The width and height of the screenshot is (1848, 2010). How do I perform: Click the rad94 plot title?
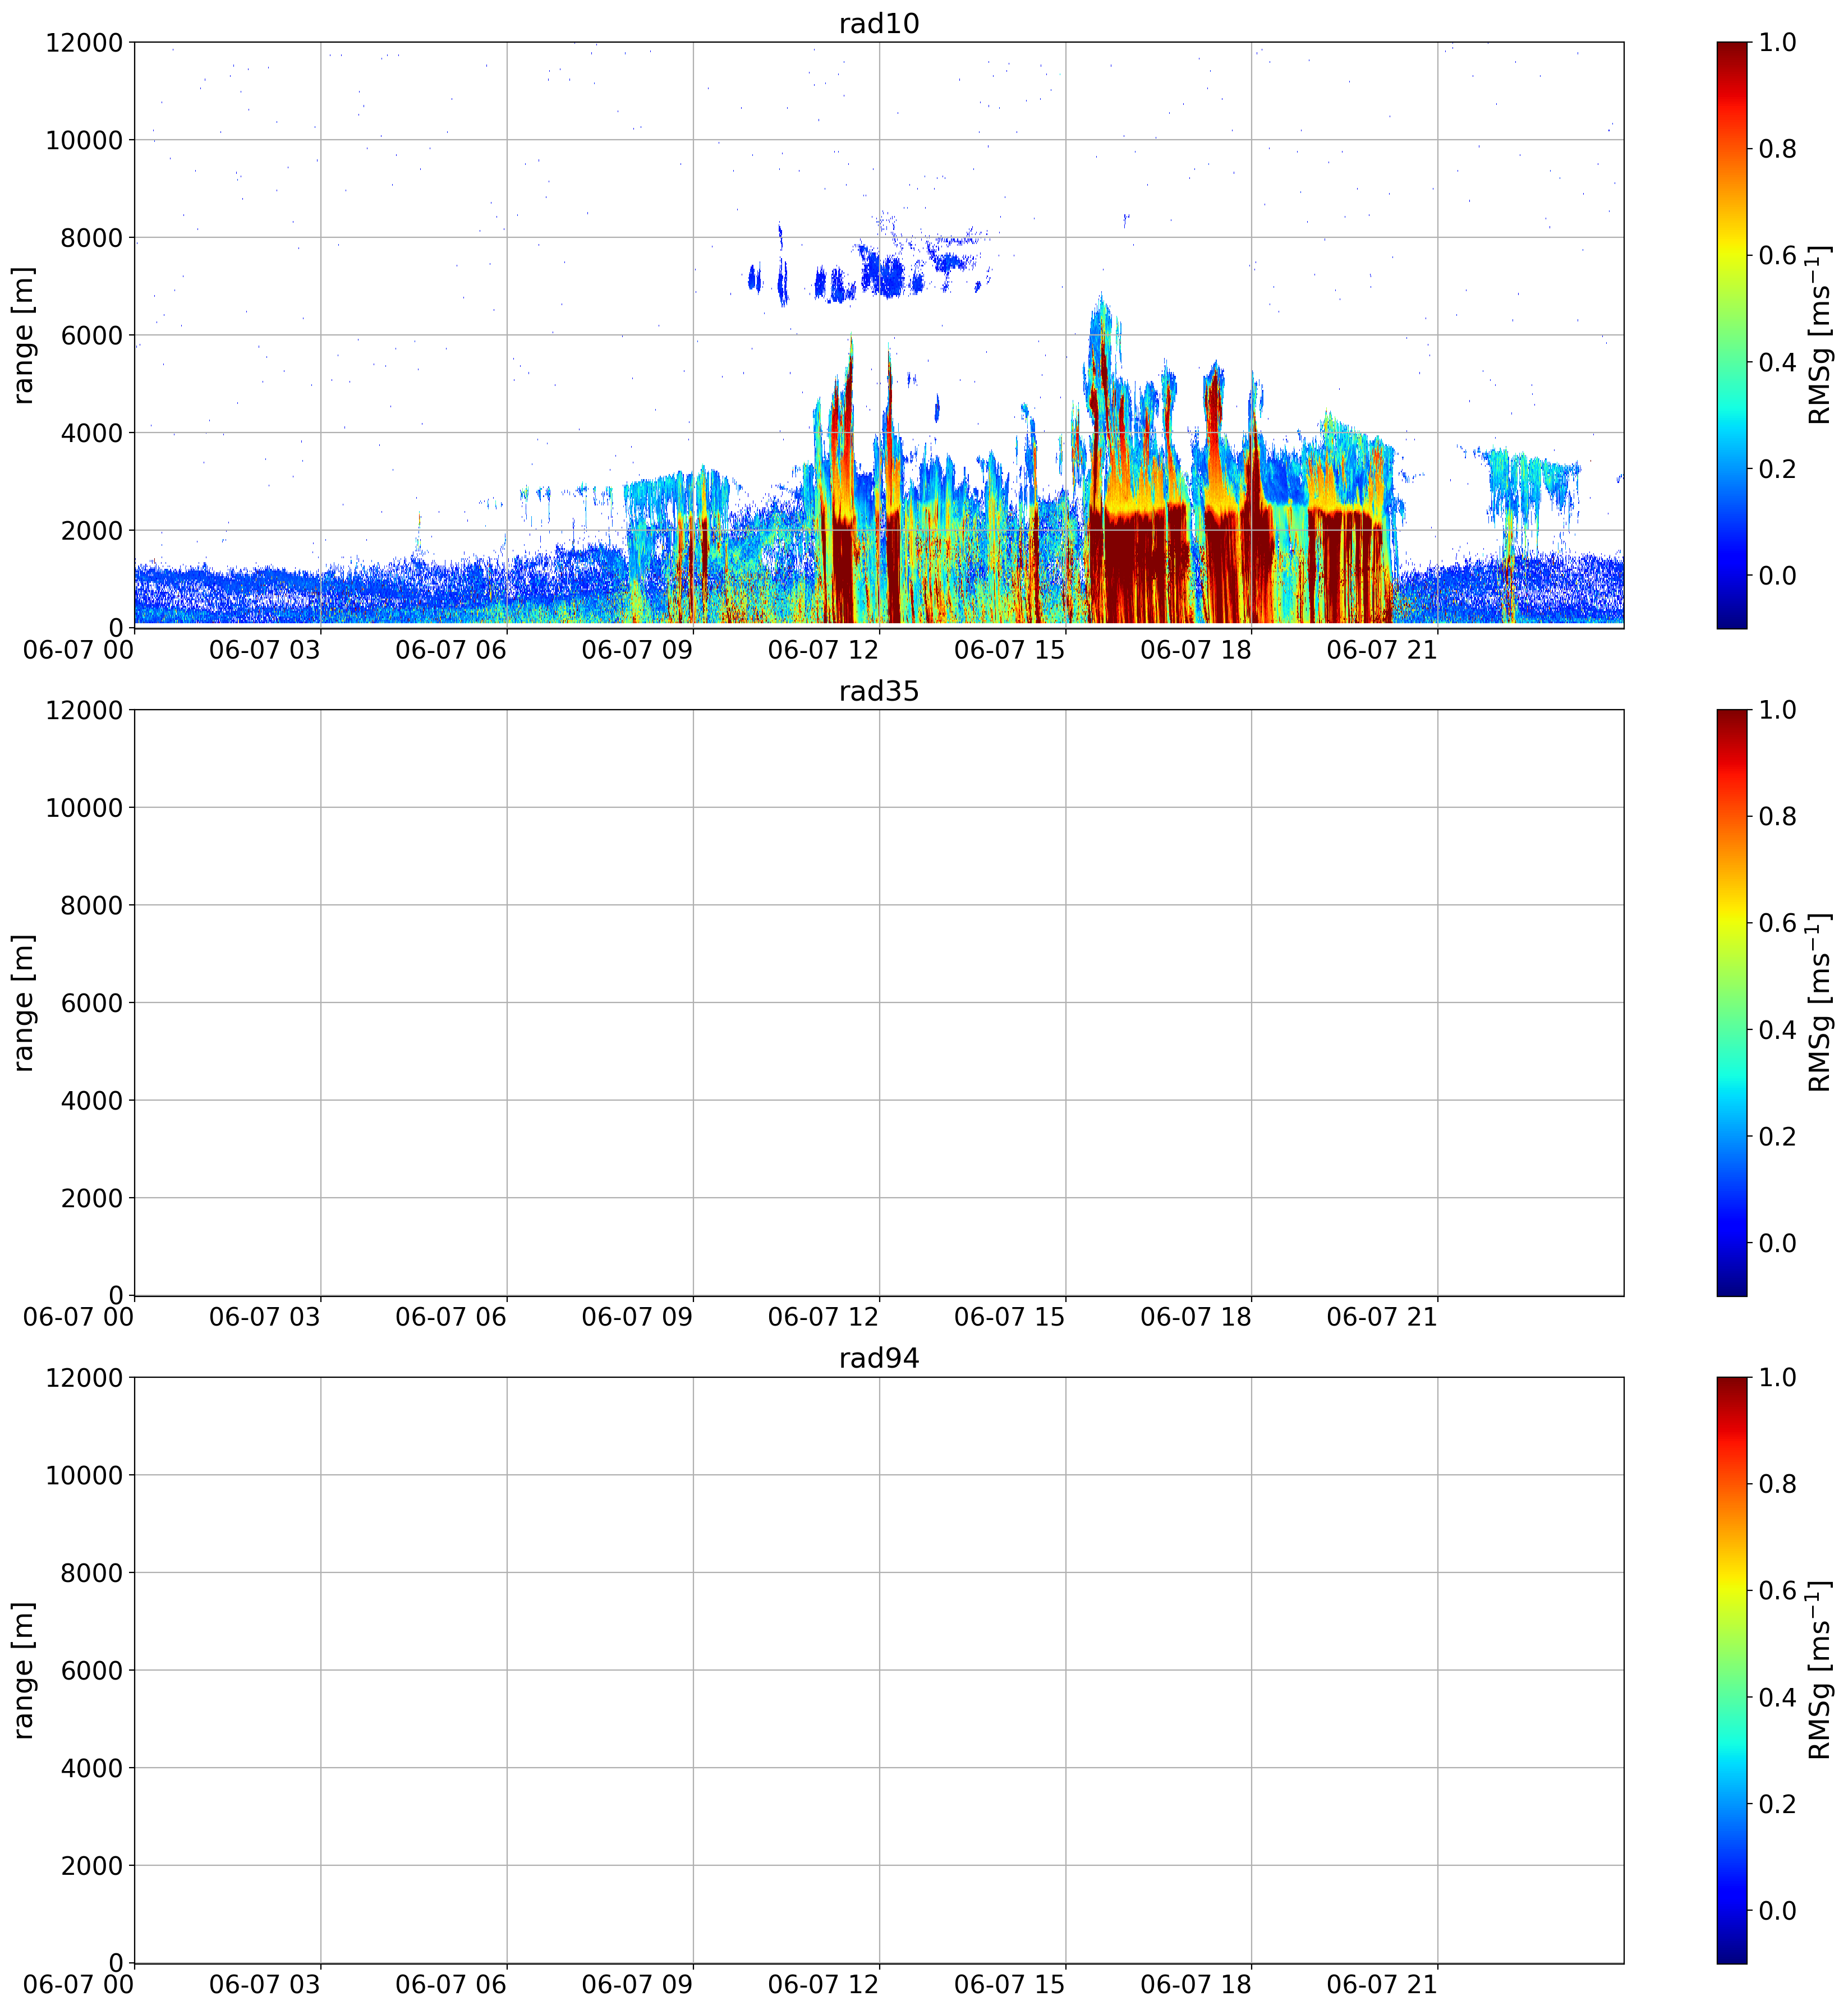[x=878, y=1358]
